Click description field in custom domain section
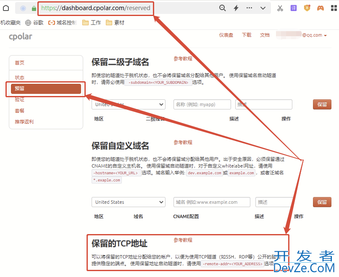 pos(274,202)
